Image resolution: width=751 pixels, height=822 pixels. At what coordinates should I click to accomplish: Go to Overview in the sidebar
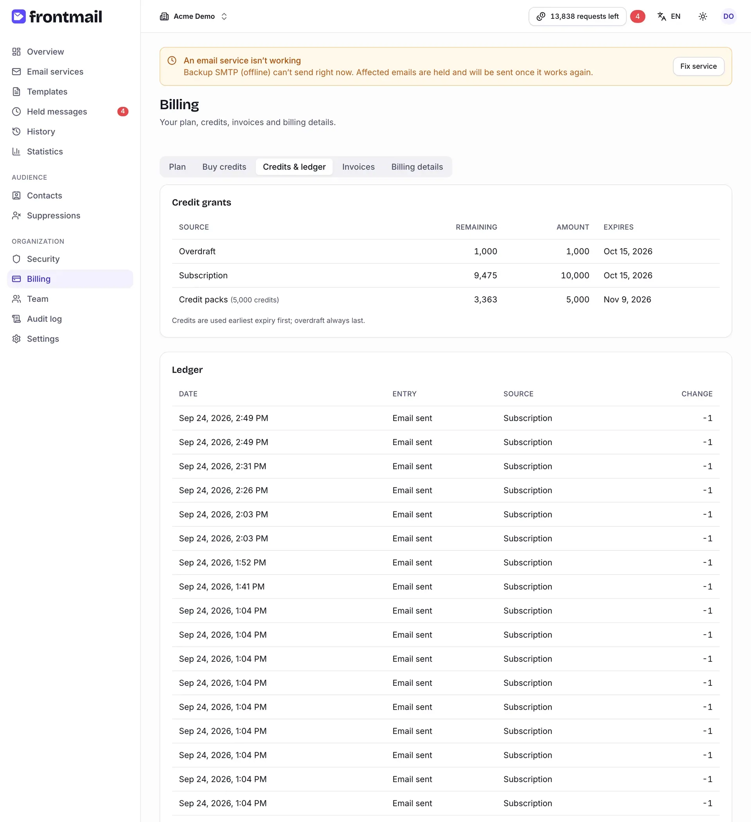[70, 52]
